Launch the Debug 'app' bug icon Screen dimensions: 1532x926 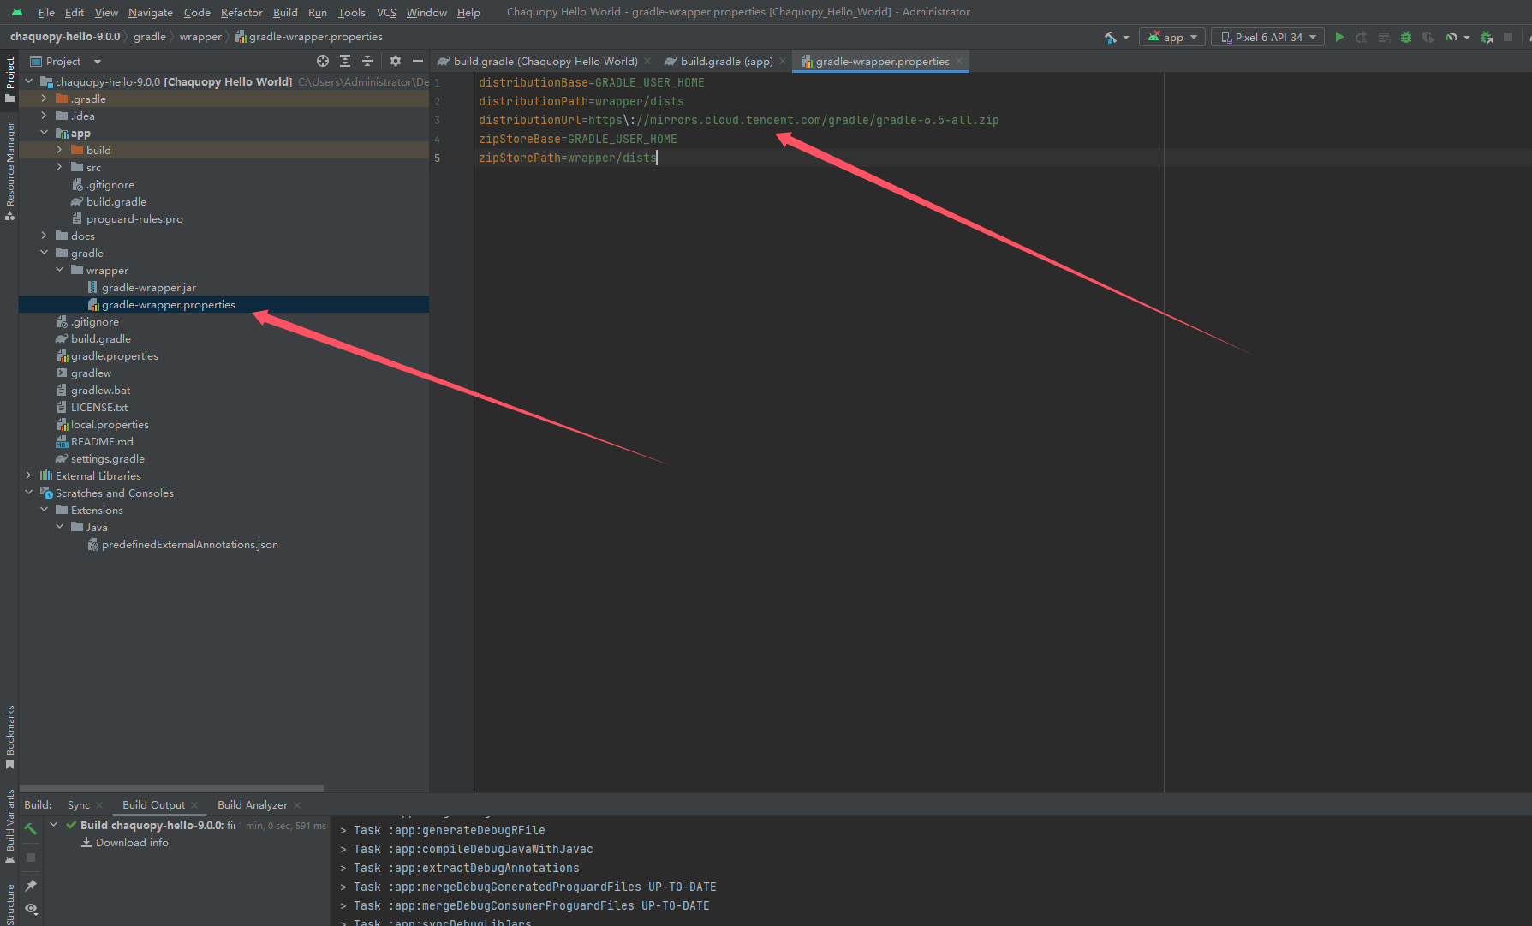(x=1404, y=37)
